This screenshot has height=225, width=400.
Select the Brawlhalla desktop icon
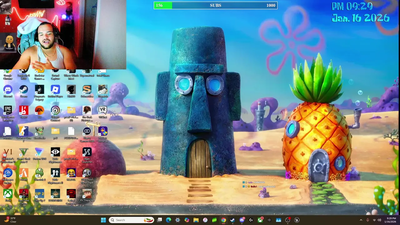coord(39,133)
